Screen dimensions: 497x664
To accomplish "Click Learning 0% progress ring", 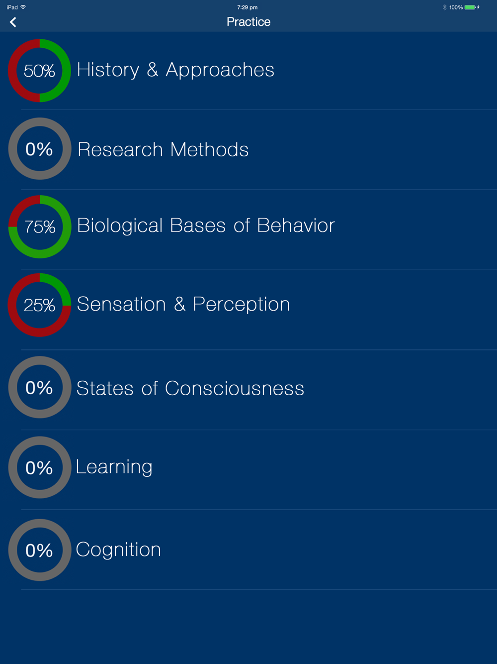I will 40,467.
